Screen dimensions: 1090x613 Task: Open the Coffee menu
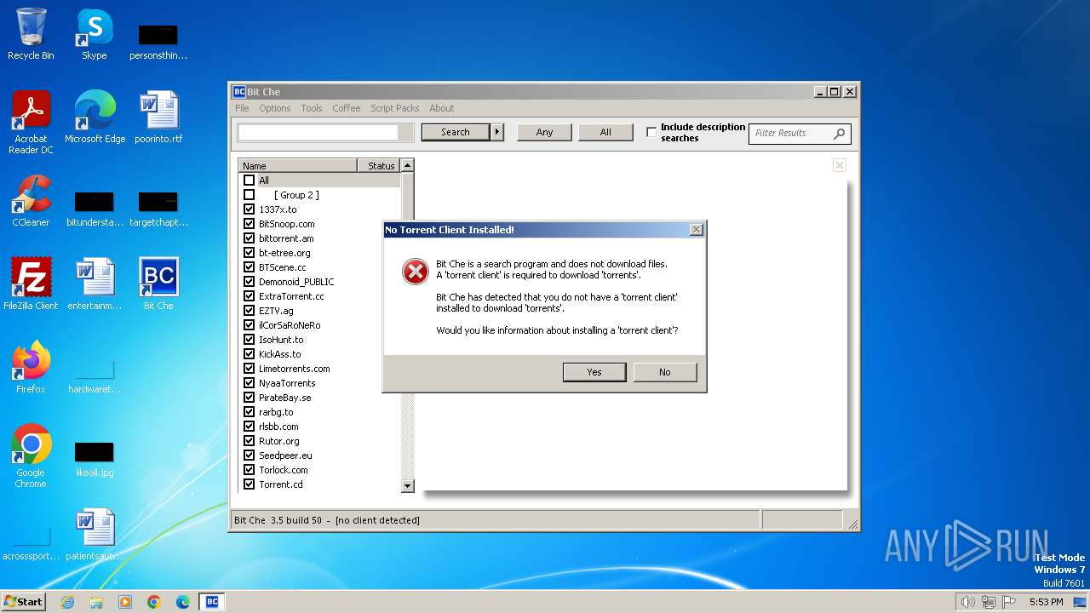pos(346,108)
